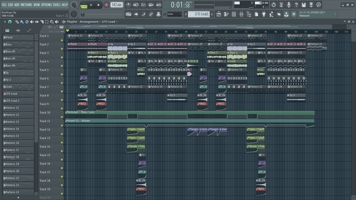Open the Playlist view icon
The width and height of the screenshot is (356, 200).
pos(219,14)
